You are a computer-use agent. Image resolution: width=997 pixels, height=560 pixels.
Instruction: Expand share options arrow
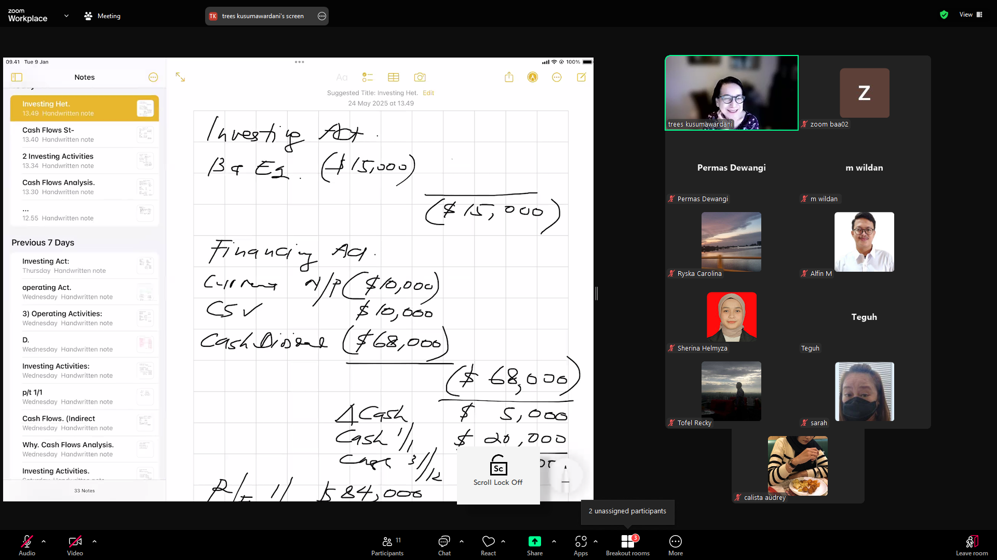point(554,541)
